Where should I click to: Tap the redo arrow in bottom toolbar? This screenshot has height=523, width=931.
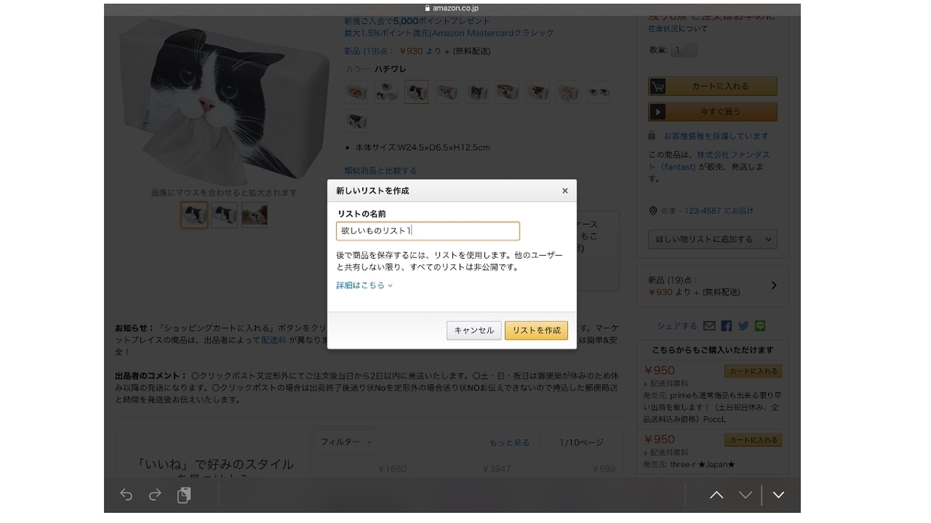click(x=154, y=495)
